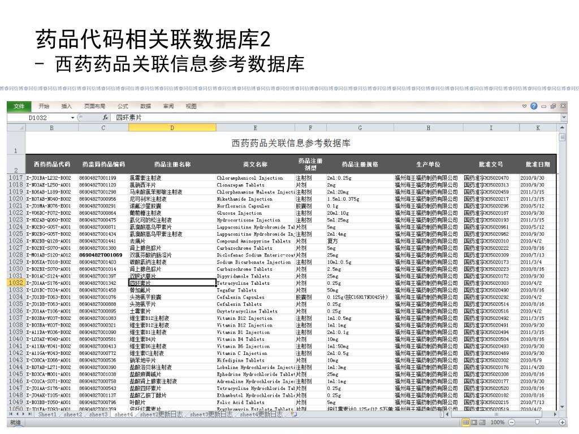Expand the ribbon with the chevron icon
This screenshot has width=579, height=434.
pos(524,106)
